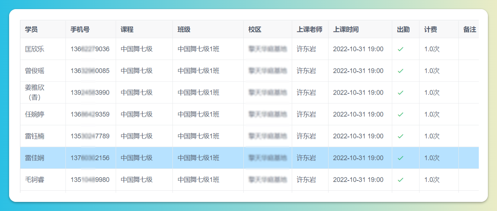Viewport: 497px width, 211px height.
Task: Click the blurred campus cell in 曾俊瑶 row
Action: click(268, 71)
